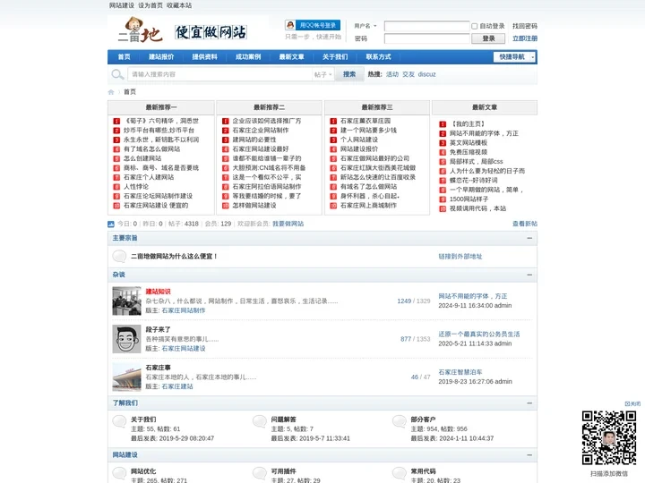645x483 pixels.
Task: Open the 用户名 login type dropdown
Action: click(x=365, y=26)
